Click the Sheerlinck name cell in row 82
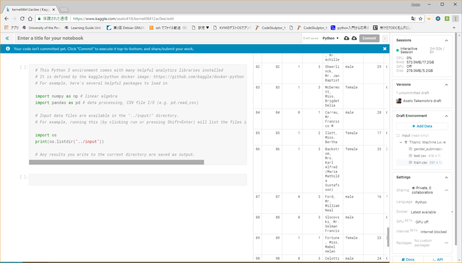462x263 pixels. [x=332, y=73]
